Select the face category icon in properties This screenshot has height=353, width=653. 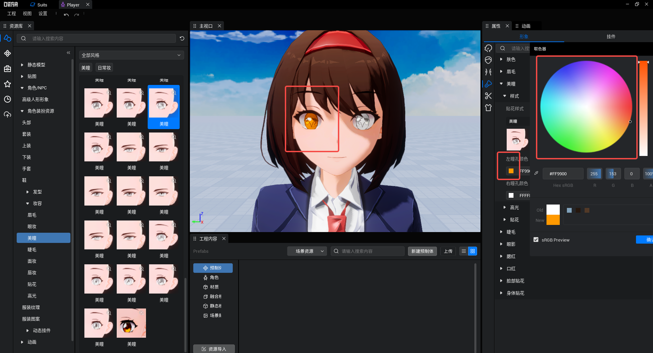tap(488, 60)
